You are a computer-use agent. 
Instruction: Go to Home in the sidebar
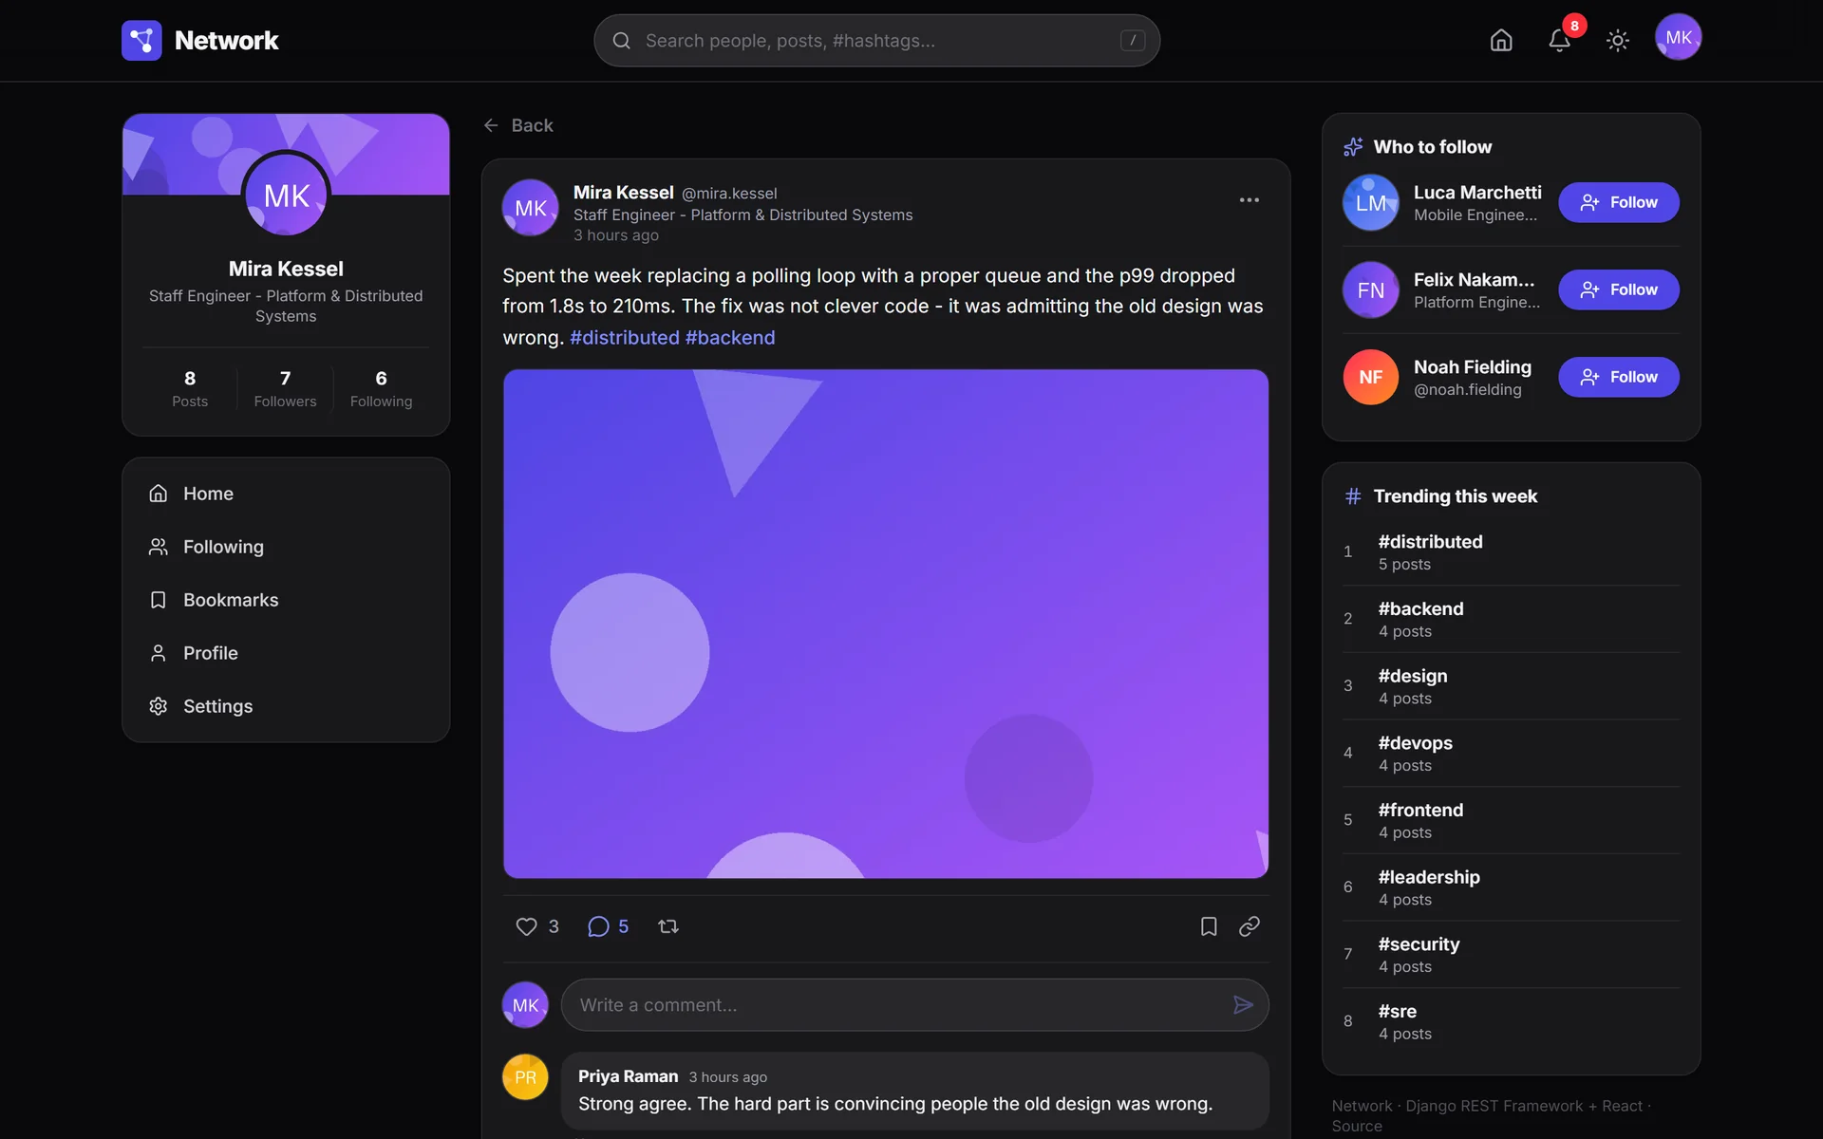(x=286, y=494)
